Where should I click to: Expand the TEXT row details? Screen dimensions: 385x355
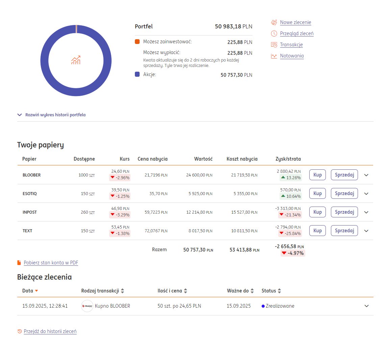(x=366, y=231)
